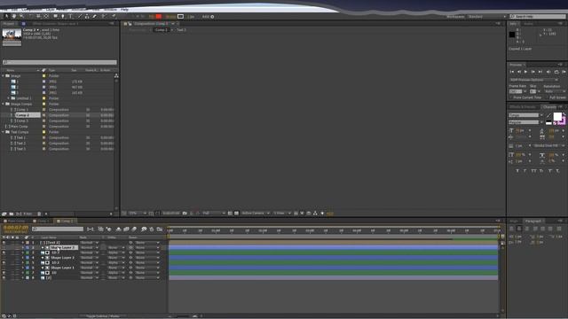Click the current time display in timeline
The image size is (568, 319).
pyautogui.click(x=16, y=228)
